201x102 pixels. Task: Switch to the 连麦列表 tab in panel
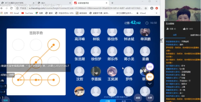pos(195,35)
